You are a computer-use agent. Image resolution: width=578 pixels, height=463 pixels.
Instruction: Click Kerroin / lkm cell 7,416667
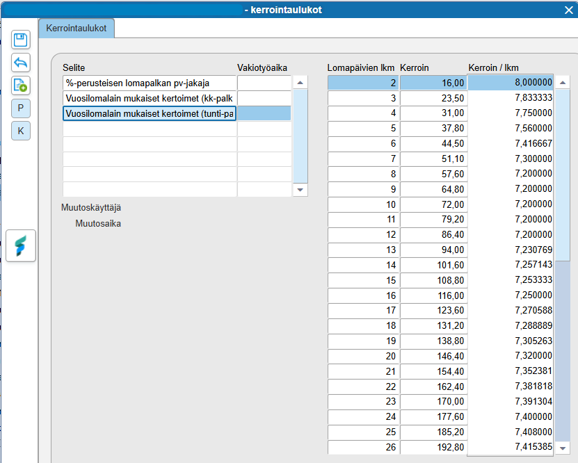click(510, 143)
